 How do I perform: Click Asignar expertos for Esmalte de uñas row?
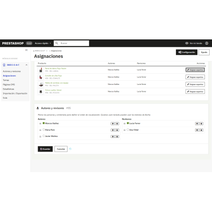pyautogui.click(x=195, y=77)
